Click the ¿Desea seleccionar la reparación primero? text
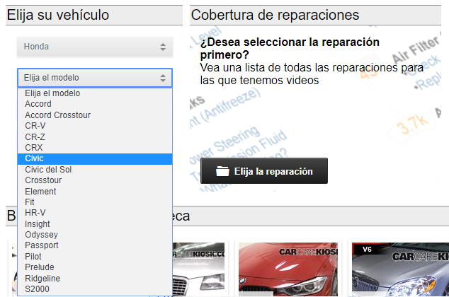Screen dimensions: 449x297 pyautogui.click(x=290, y=48)
